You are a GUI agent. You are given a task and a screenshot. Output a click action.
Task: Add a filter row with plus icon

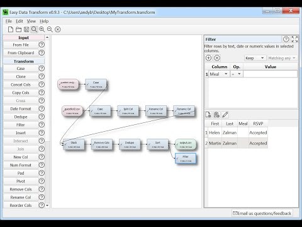coord(208,58)
